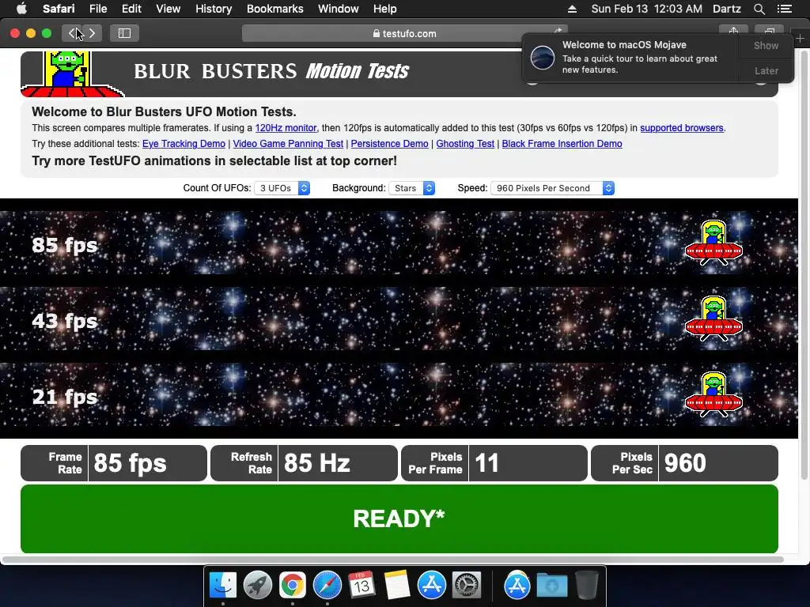Open the Downloads folder in Dock

tap(551, 586)
